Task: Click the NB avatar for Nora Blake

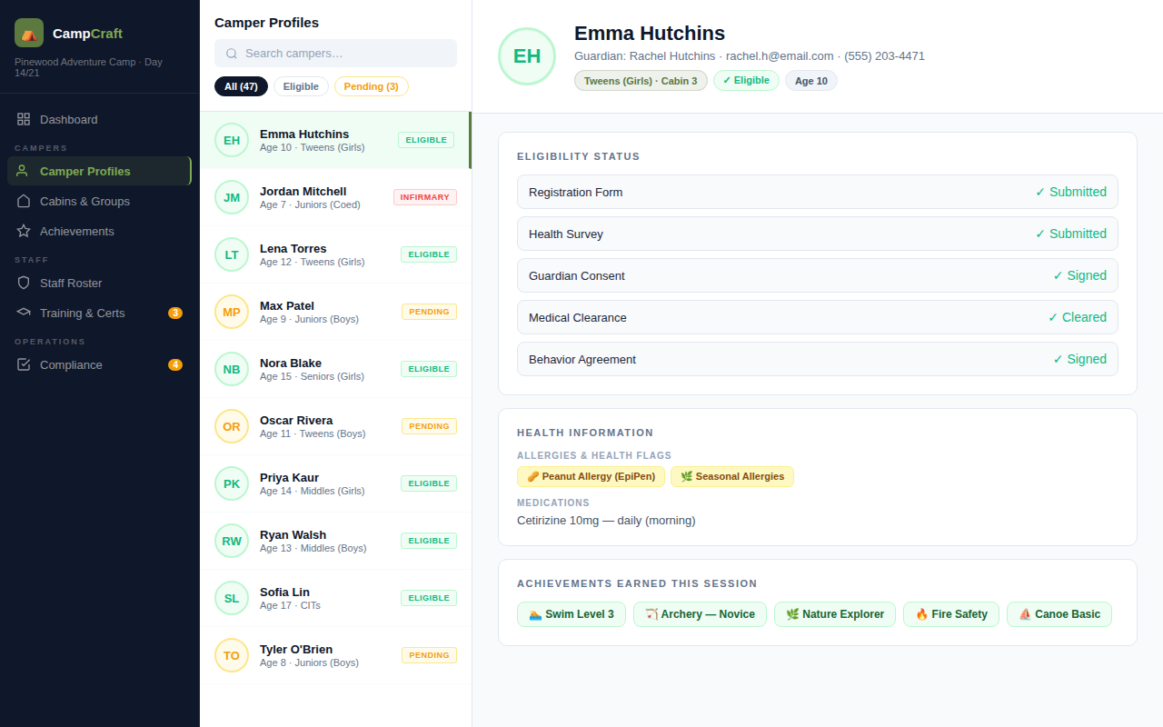Action: (x=232, y=369)
